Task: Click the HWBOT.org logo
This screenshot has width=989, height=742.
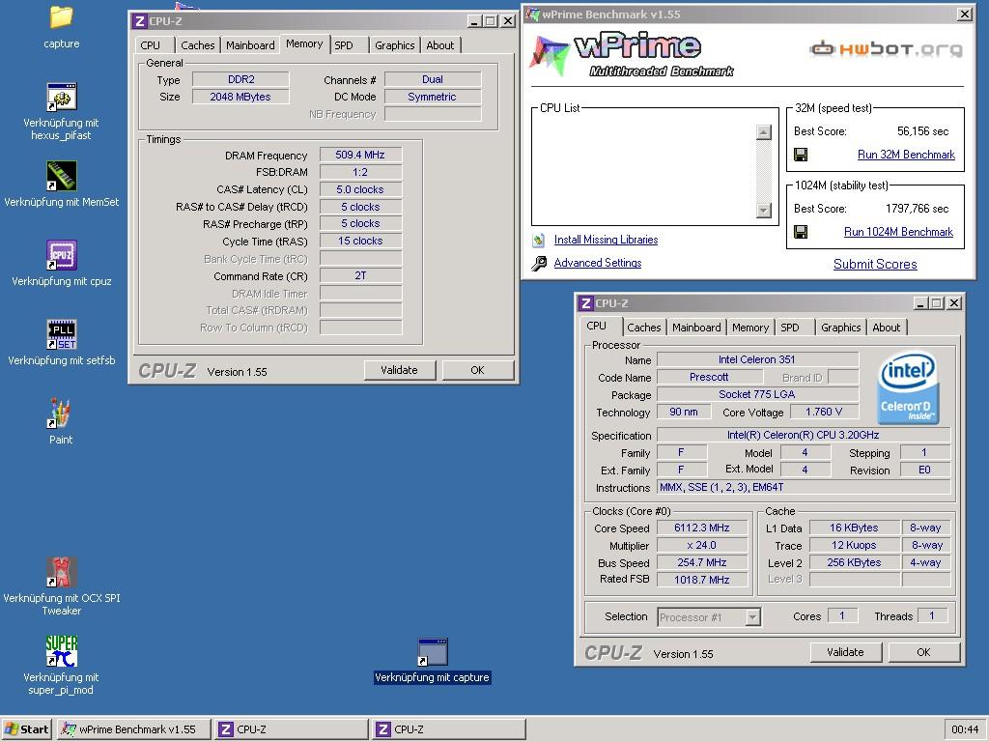Action: pos(887,48)
